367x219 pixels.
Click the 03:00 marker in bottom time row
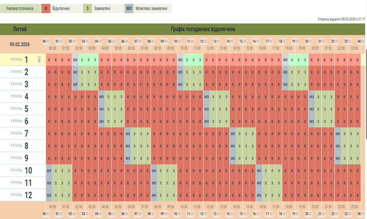(85, 214)
